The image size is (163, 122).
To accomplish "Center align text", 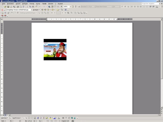I will (135, 7).
